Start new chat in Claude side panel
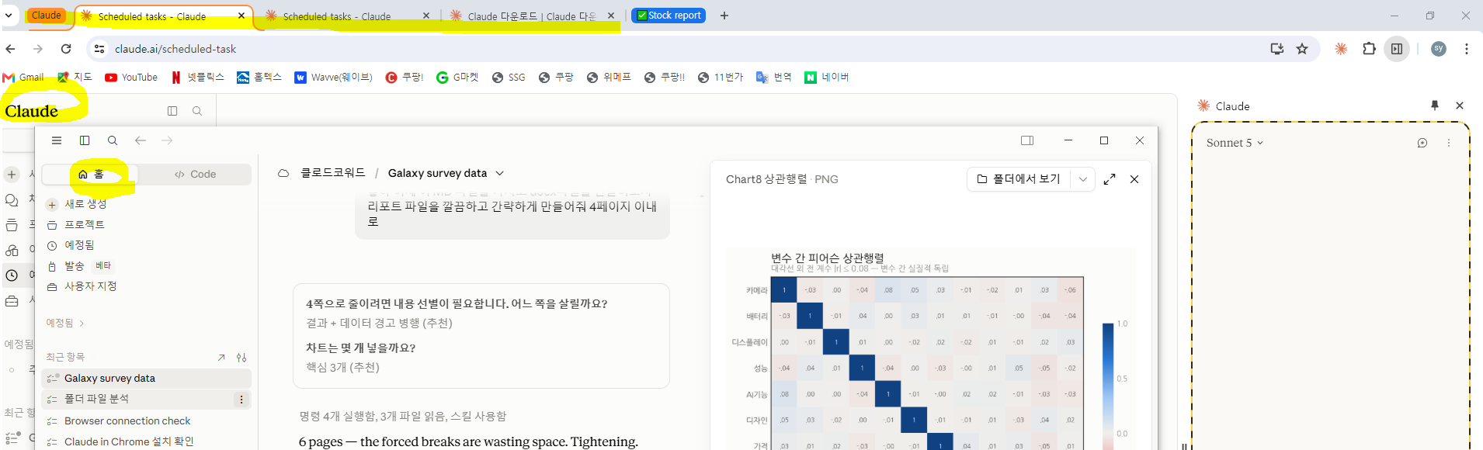 (x=1422, y=143)
